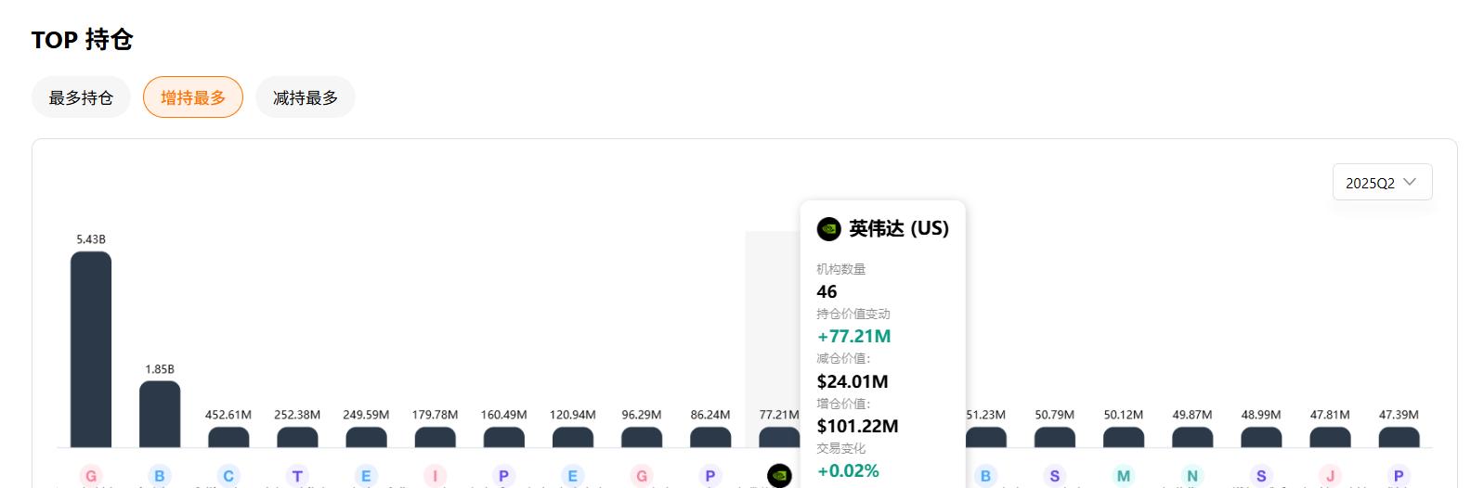1471x488 pixels.
Task: Click the P icon below the 47.39M bar
Action: (1399, 476)
